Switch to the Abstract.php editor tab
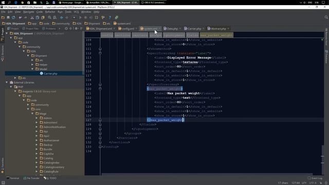The image size is (329, 185). 218,29
